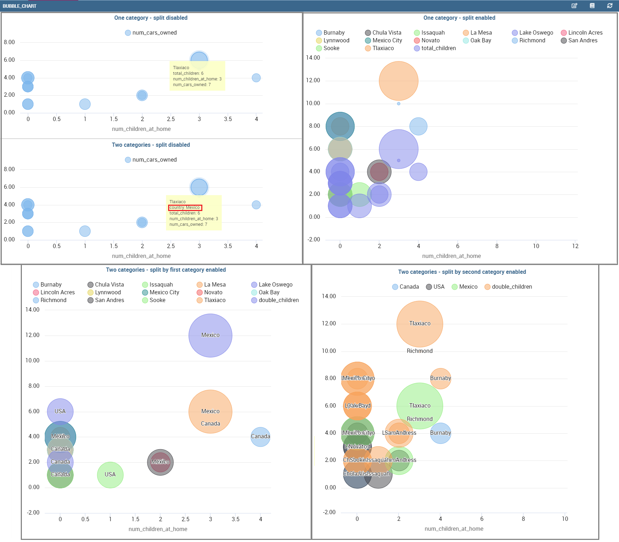619x542 pixels.
Task: Click the refresh icon in header
Action: pyautogui.click(x=610, y=6)
